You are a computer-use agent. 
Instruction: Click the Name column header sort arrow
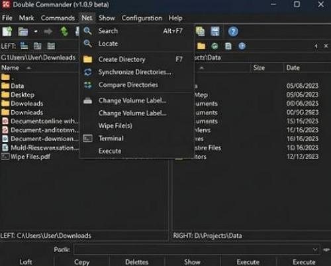[28, 68]
